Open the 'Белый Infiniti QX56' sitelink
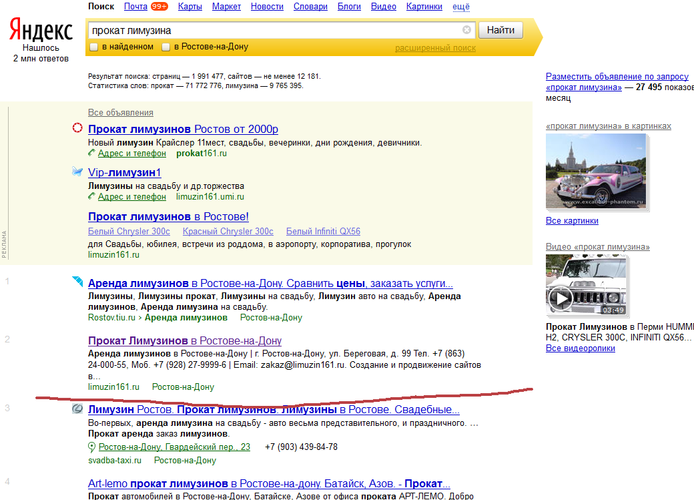This screenshot has width=694, height=500. click(323, 231)
